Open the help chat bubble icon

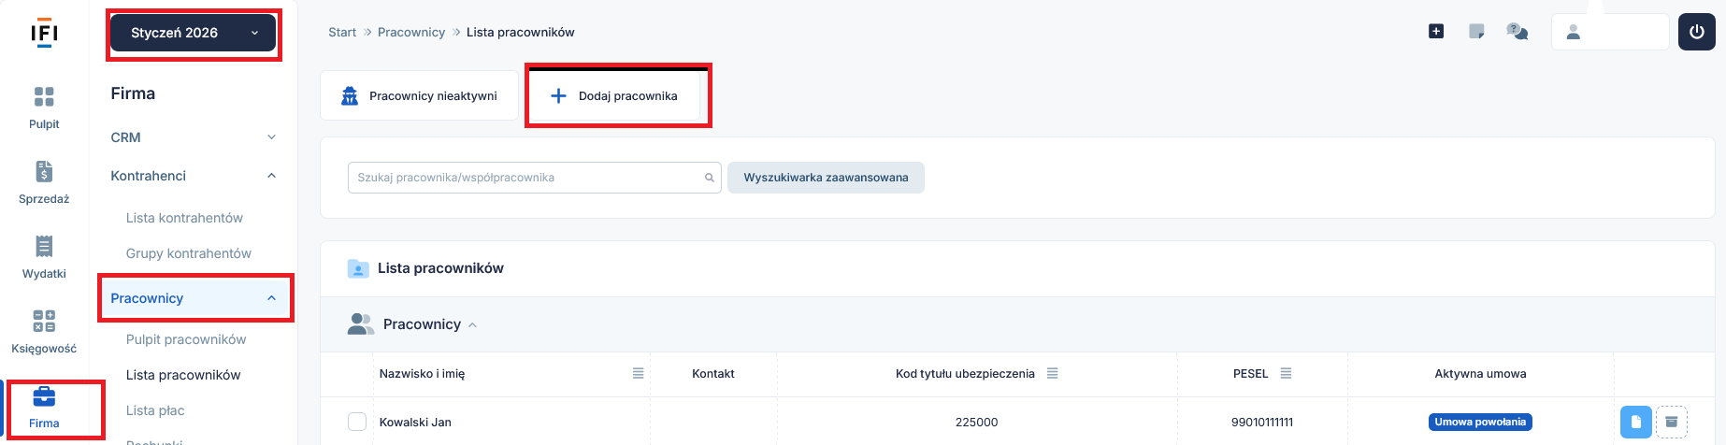pyautogui.click(x=1517, y=32)
